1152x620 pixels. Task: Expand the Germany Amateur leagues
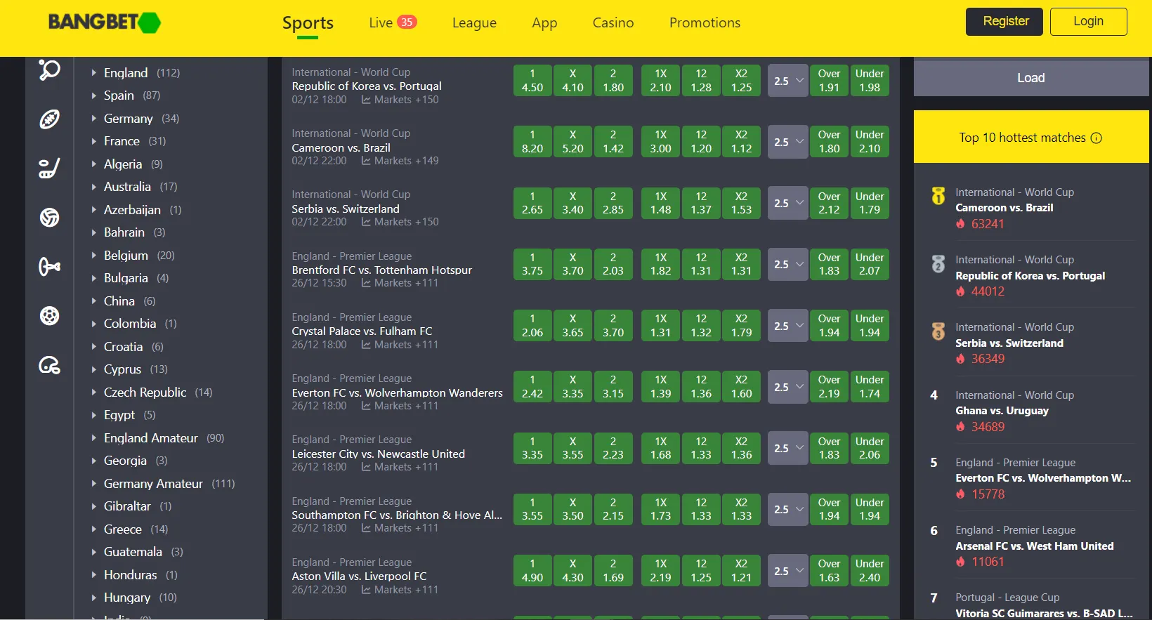pyautogui.click(x=93, y=484)
